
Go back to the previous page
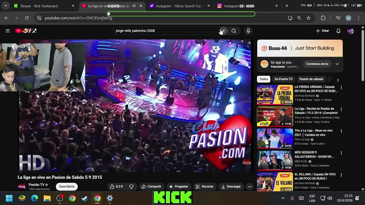(6, 18)
